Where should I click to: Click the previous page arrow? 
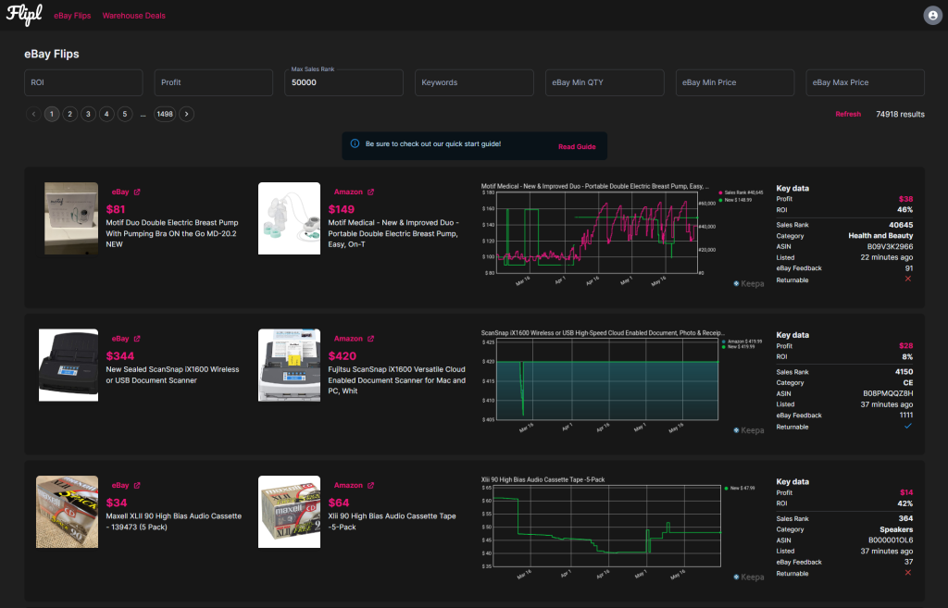[x=34, y=114]
